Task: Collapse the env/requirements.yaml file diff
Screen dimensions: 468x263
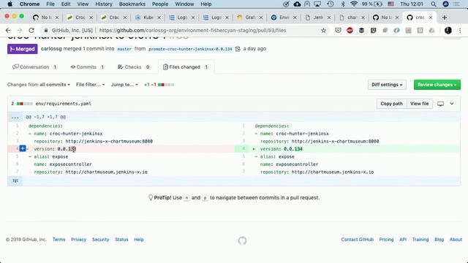Action: [x=452, y=104]
